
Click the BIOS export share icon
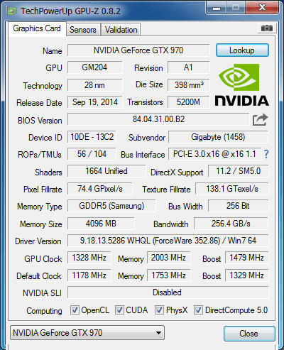coord(260,119)
